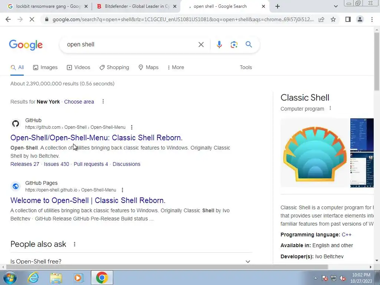The height and width of the screenshot is (285, 380).
Task: Open options dots for the GitHub result
Action: pos(132,127)
